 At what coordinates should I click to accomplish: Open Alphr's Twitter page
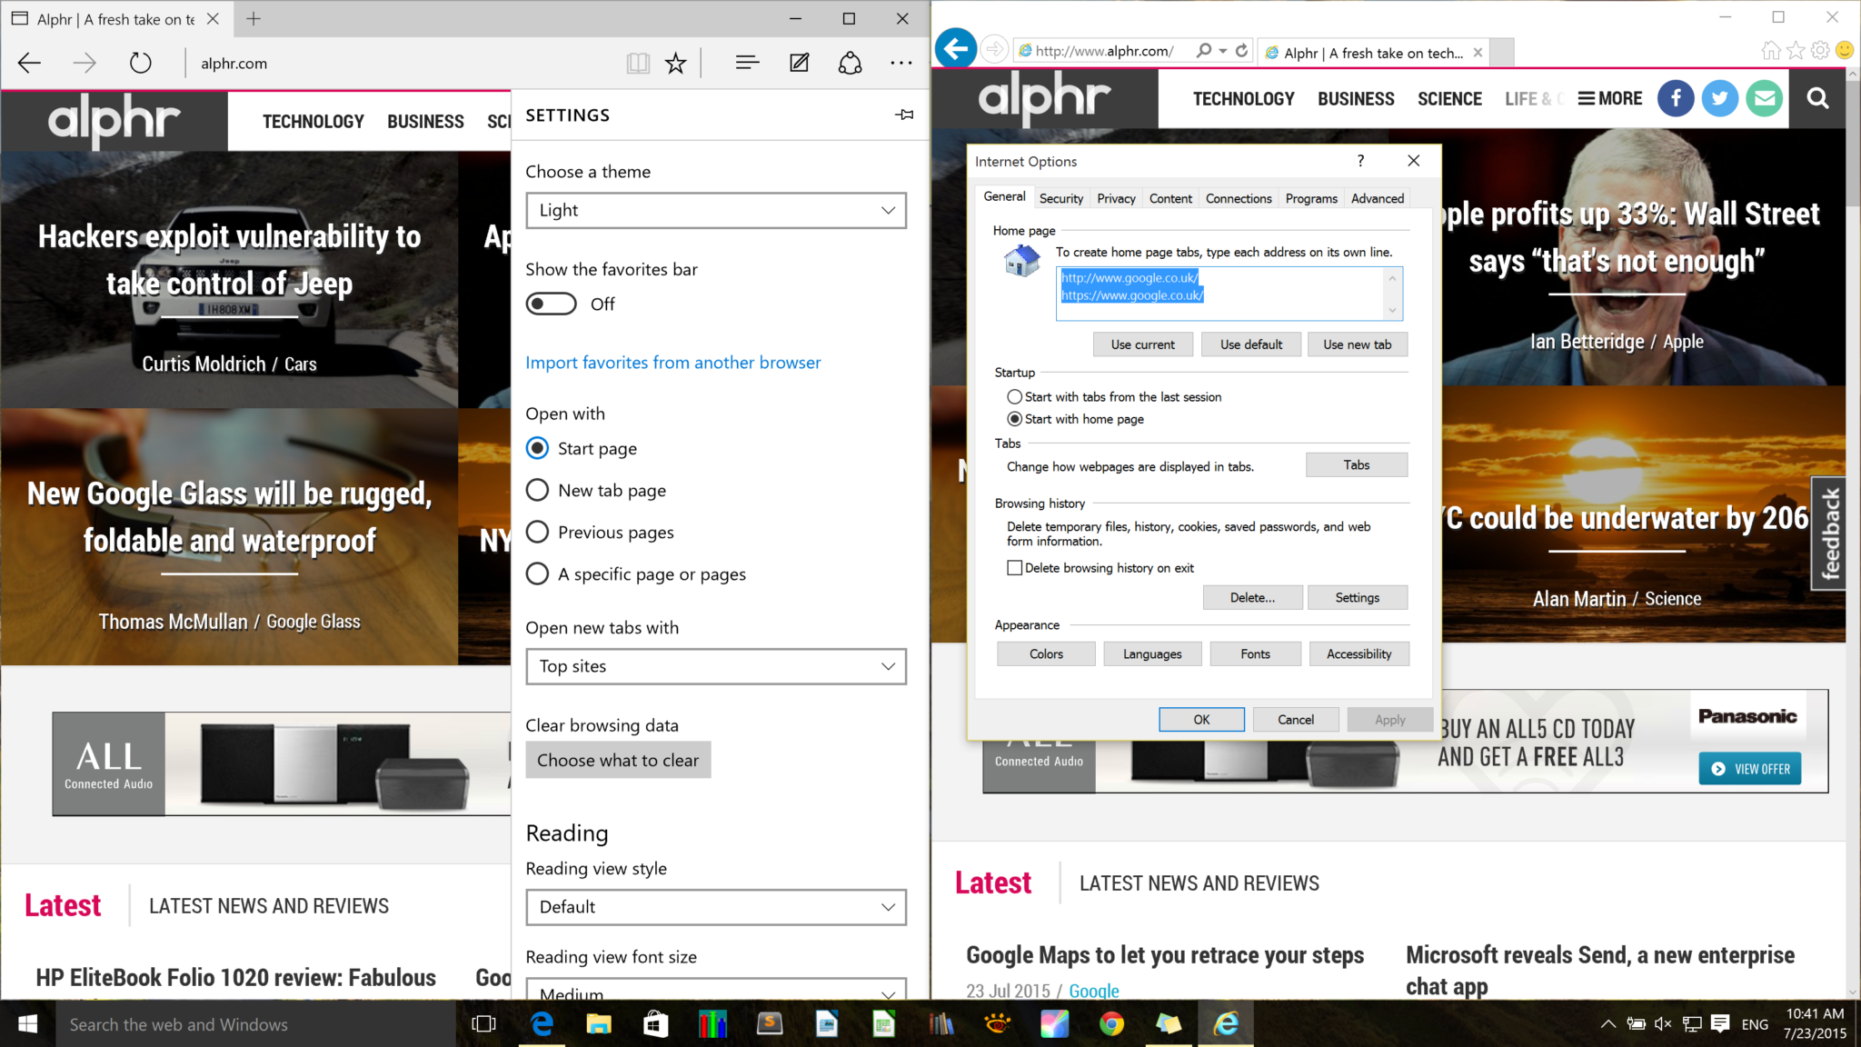(1719, 98)
